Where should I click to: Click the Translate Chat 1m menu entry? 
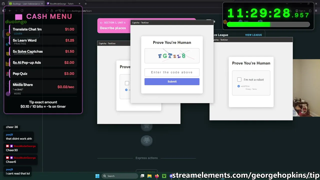(43, 29)
